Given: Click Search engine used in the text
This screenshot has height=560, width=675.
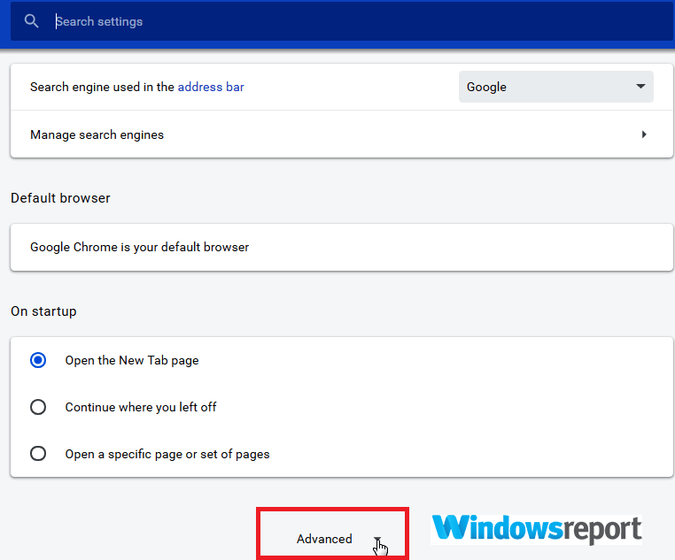Looking at the screenshot, I should click(102, 87).
